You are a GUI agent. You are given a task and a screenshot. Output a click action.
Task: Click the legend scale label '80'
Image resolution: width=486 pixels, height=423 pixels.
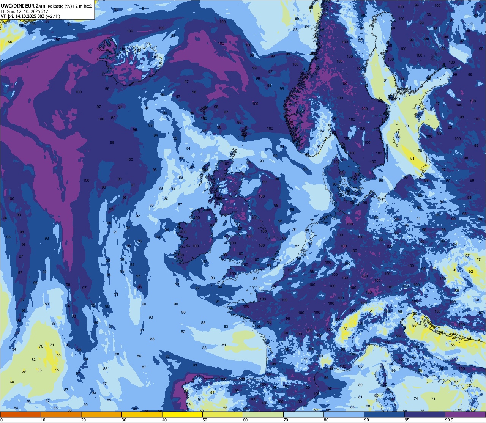[326, 420]
